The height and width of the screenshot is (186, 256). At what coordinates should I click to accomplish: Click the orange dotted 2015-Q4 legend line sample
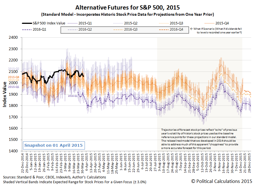pyautogui.click(x=210, y=23)
